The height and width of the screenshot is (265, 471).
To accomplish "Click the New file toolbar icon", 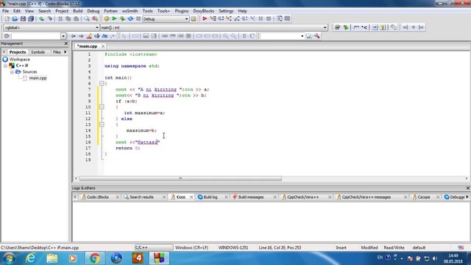I will [x=7, y=18].
